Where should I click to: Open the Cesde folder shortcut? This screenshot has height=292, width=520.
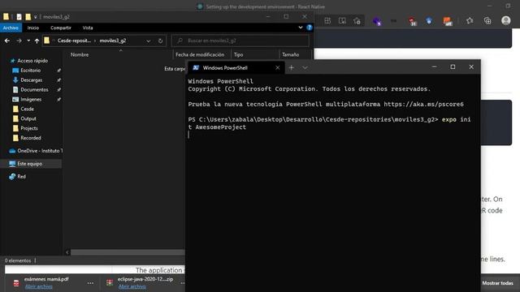tap(27, 109)
